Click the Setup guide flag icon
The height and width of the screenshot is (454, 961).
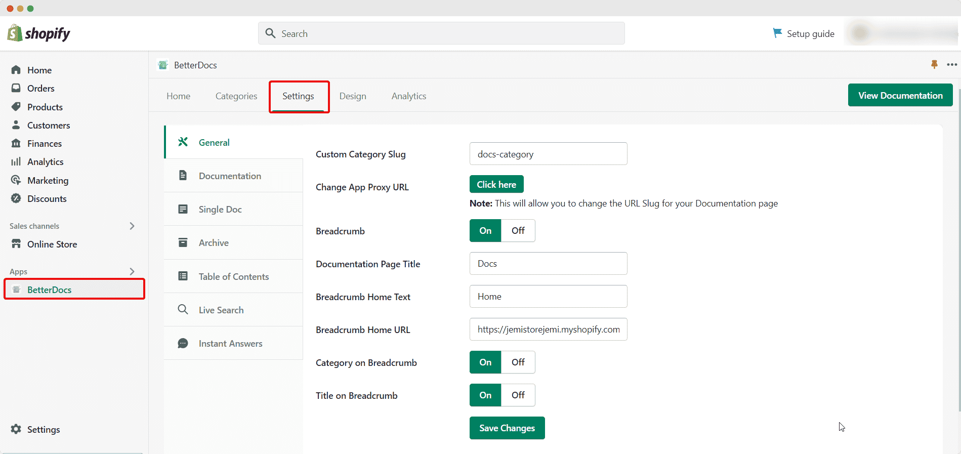pyautogui.click(x=777, y=33)
